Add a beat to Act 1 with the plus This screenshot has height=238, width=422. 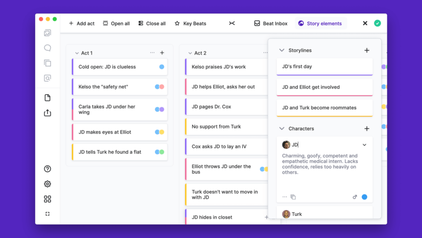tap(162, 53)
